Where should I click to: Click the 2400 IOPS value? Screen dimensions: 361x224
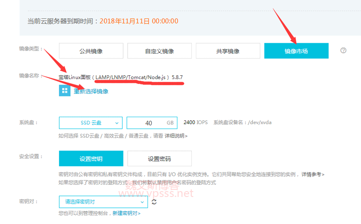[194, 123]
